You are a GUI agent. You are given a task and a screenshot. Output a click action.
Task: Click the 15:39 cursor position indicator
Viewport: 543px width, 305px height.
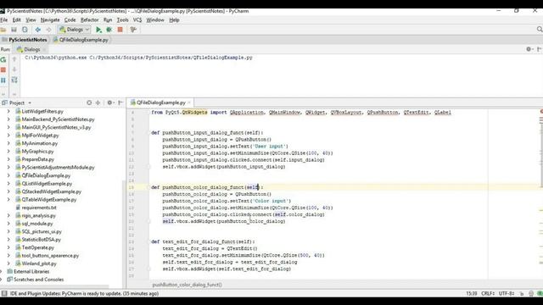[x=472, y=294]
